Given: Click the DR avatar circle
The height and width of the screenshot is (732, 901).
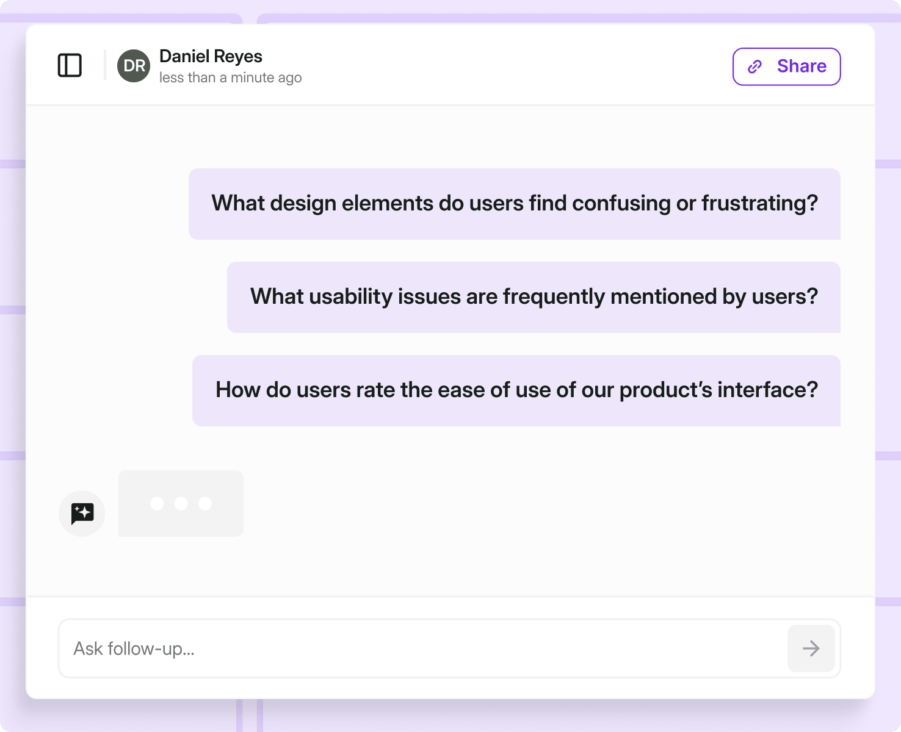Looking at the screenshot, I should (x=134, y=66).
